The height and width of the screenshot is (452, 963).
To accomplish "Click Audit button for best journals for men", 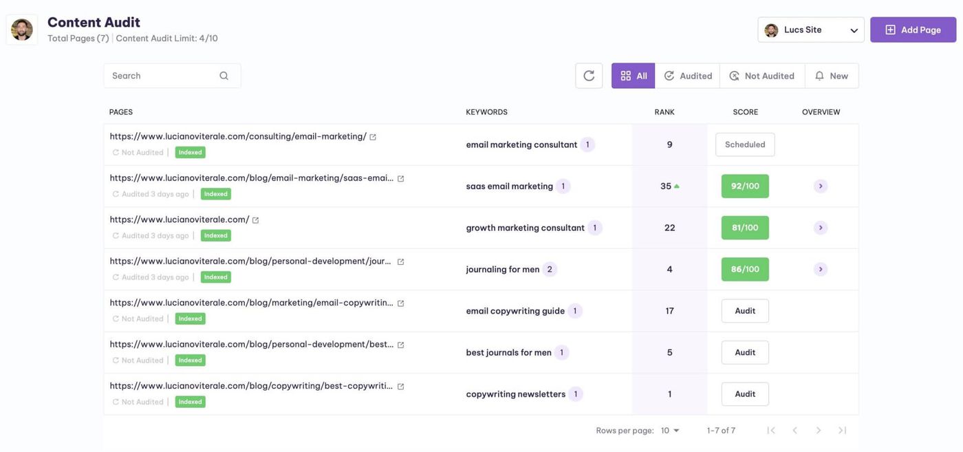I will point(745,353).
